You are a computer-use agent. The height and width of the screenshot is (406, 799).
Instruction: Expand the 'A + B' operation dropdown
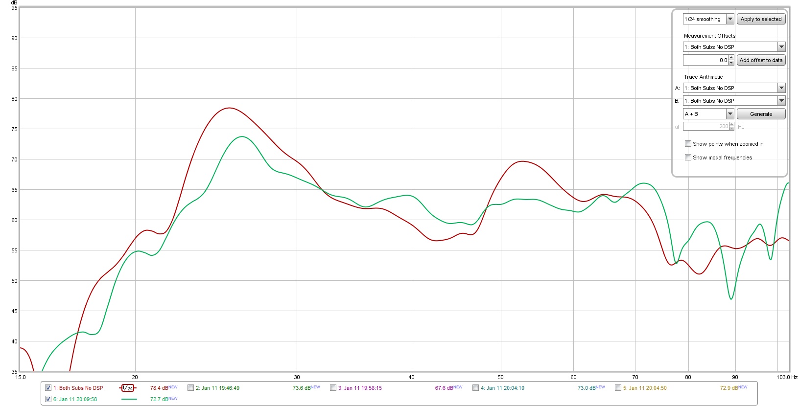pyautogui.click(x=730, y=114)
